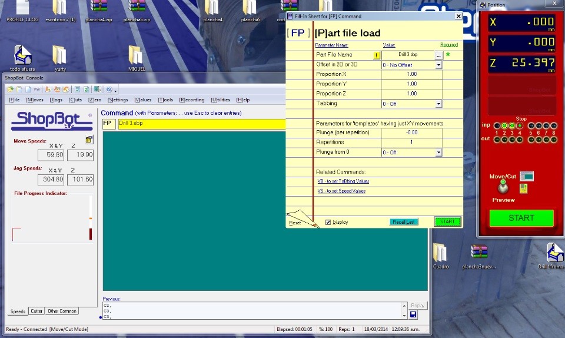Open speed settings icon beside Move Speeds
The width and height of the screenshot is (565, 338).
click(x=89, y=140)
